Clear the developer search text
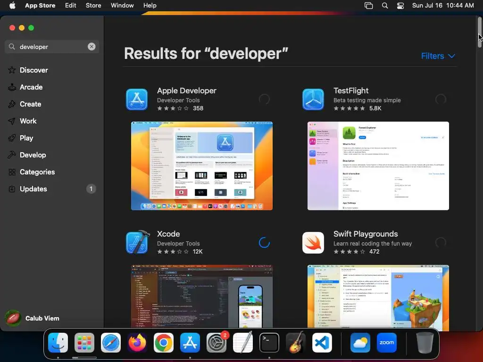The image size is (483, 362). (92, 47)
